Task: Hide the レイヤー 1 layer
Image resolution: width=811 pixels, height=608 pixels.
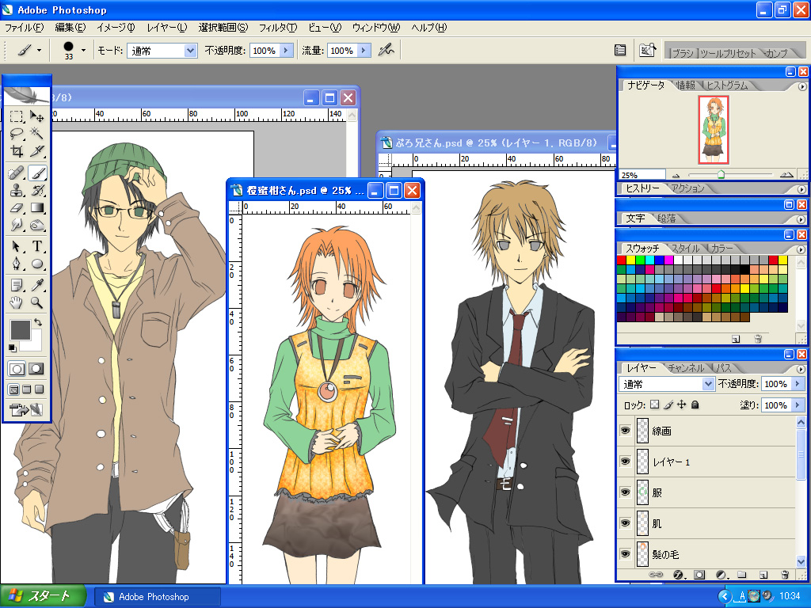Action: click(x=626, y=462)
